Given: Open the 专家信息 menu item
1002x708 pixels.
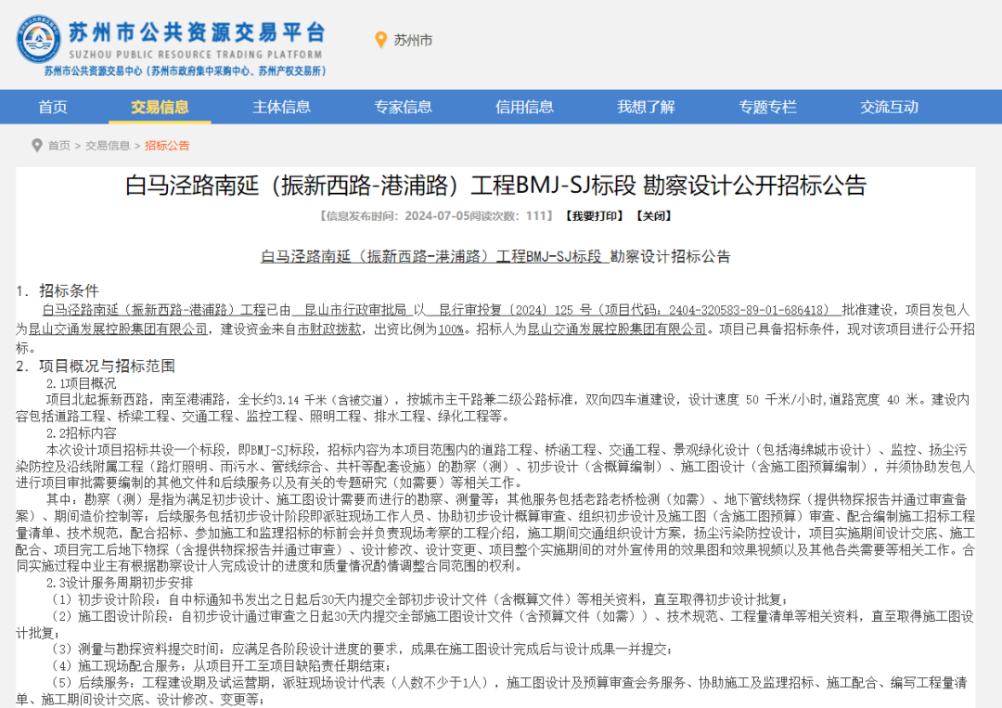Looking at the screenshot, I should pos(403,107).
